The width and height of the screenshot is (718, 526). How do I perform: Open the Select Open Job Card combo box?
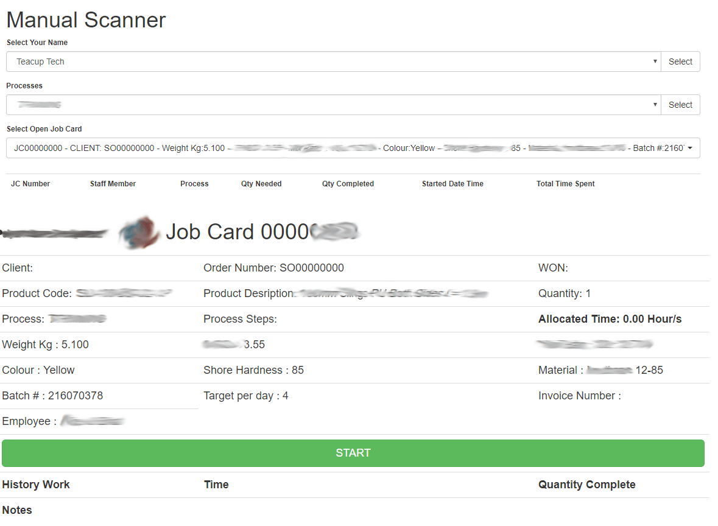(x=353, y=148)
